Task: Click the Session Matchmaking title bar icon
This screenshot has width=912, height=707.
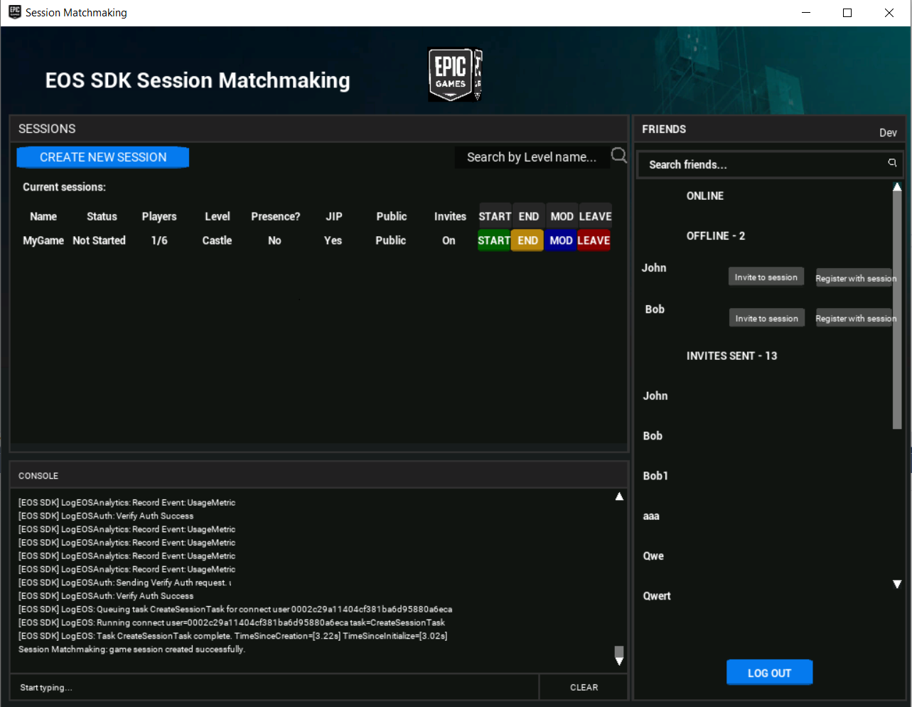Action: coord(14,12)
